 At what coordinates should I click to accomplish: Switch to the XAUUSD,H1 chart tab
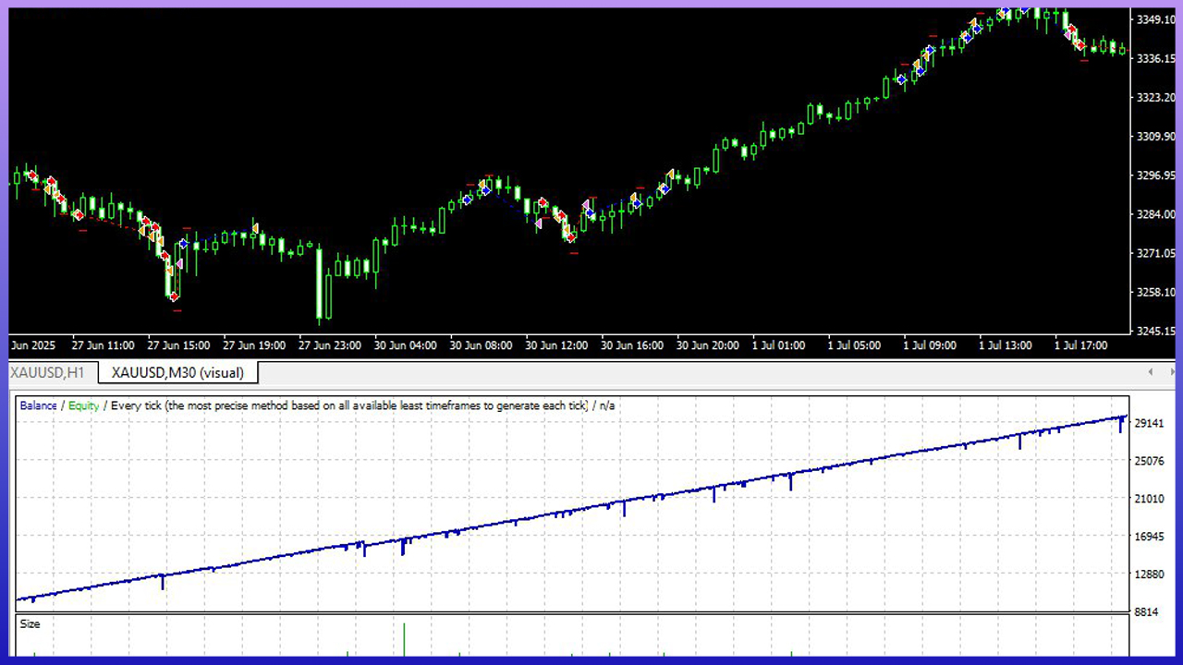coord(47,372)
